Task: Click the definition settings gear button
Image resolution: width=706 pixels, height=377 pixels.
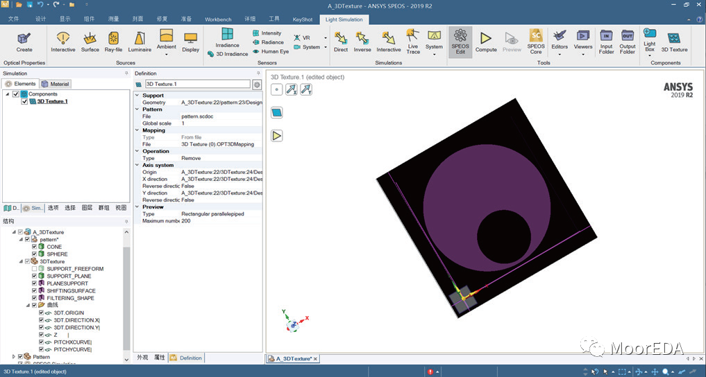Action: [257, 85]
